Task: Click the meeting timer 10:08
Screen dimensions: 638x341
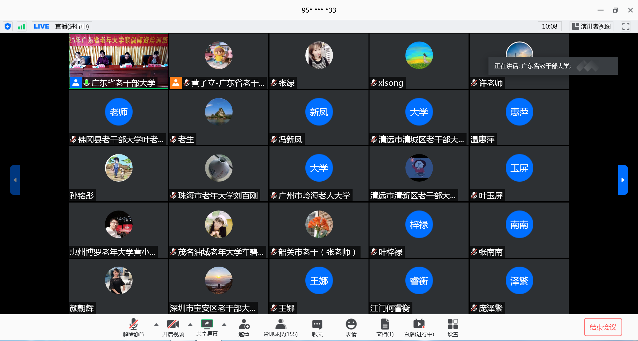Action: [x=550, y=26]
